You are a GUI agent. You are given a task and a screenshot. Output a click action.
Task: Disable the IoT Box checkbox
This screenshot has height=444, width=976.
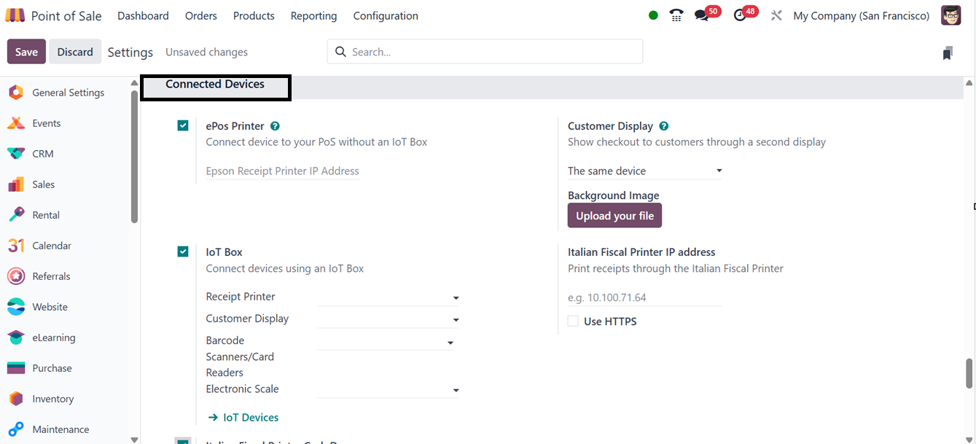coord(183,252)
